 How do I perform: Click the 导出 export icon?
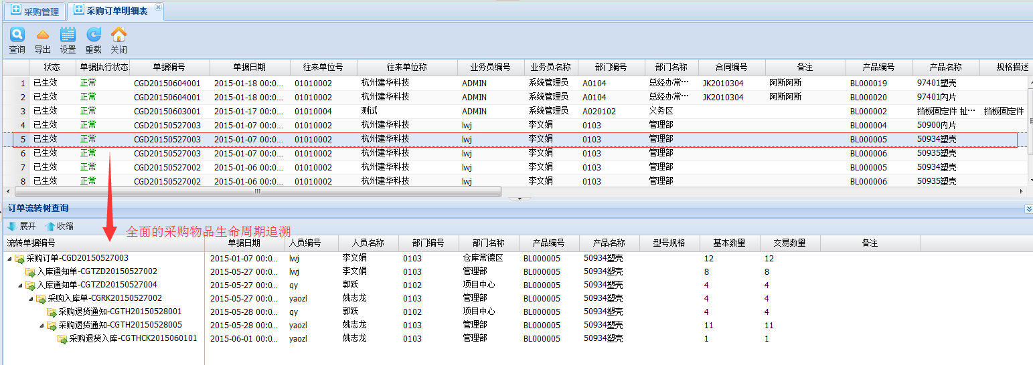tap(42, 35)
